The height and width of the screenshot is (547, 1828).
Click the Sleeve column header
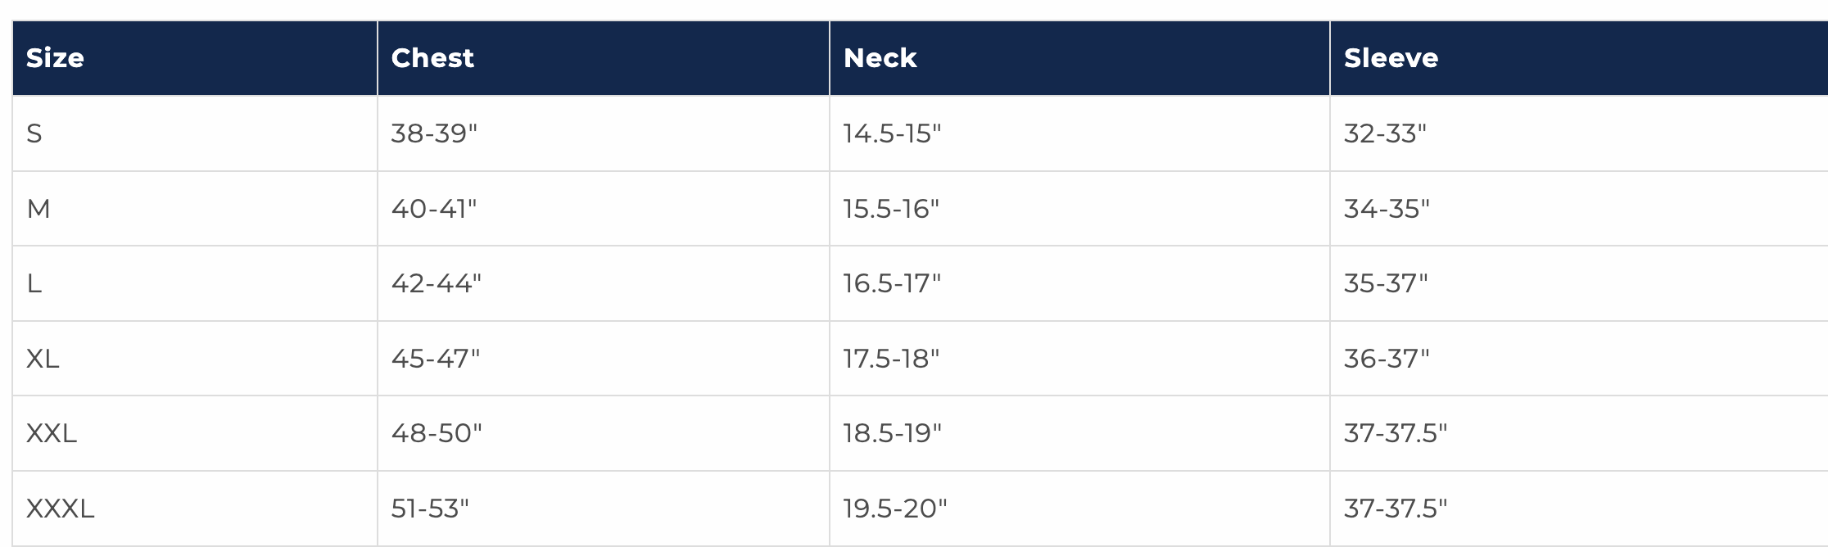(1391, 58)
